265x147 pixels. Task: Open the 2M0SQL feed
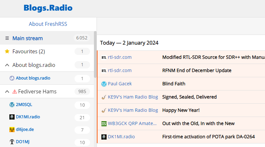point(24,105)
